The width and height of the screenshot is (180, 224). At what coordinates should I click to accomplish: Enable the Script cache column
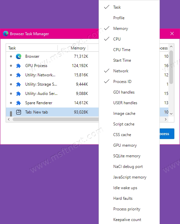(129, 124)
